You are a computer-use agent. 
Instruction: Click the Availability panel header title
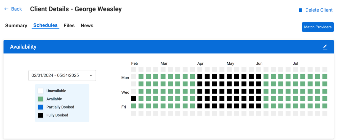[x=23, y=47]
